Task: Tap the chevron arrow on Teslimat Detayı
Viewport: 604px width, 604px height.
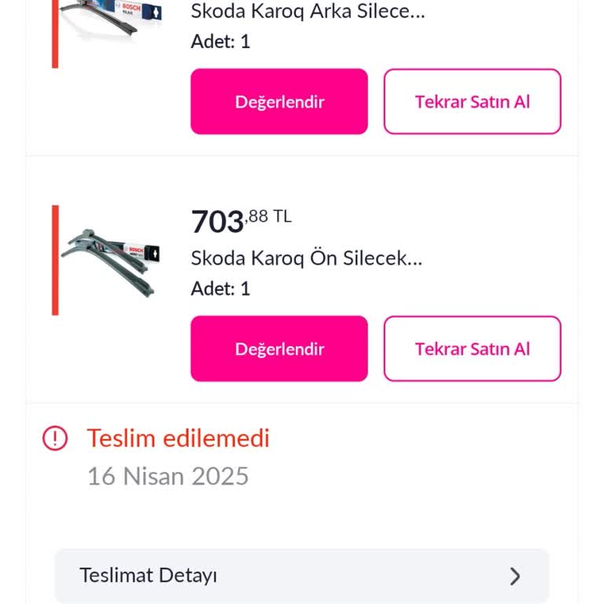Action: (x=515, y=576)
